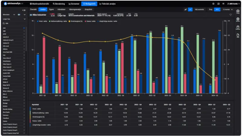Select the Årlig period button
The height and width of the screenshot is (136, 242).
coord(211,10)
